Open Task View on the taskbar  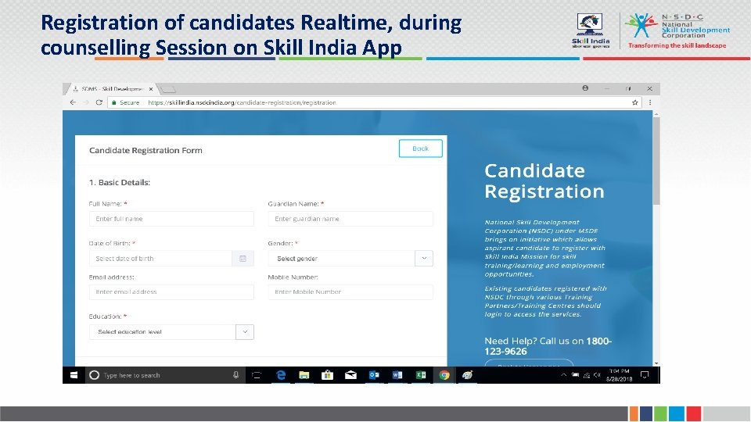[257, 375]
